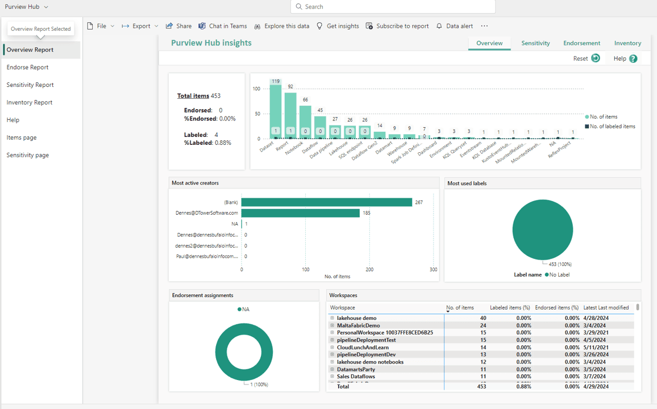Image resolution: width=657 pixels, height=409 pixels.
Task: Click in the Search input field
Action: [393, 7]
